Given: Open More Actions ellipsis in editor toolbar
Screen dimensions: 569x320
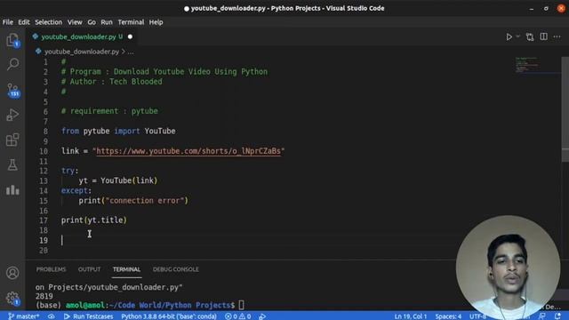Looking at the screenshot, I should click(x=557, y=36).
